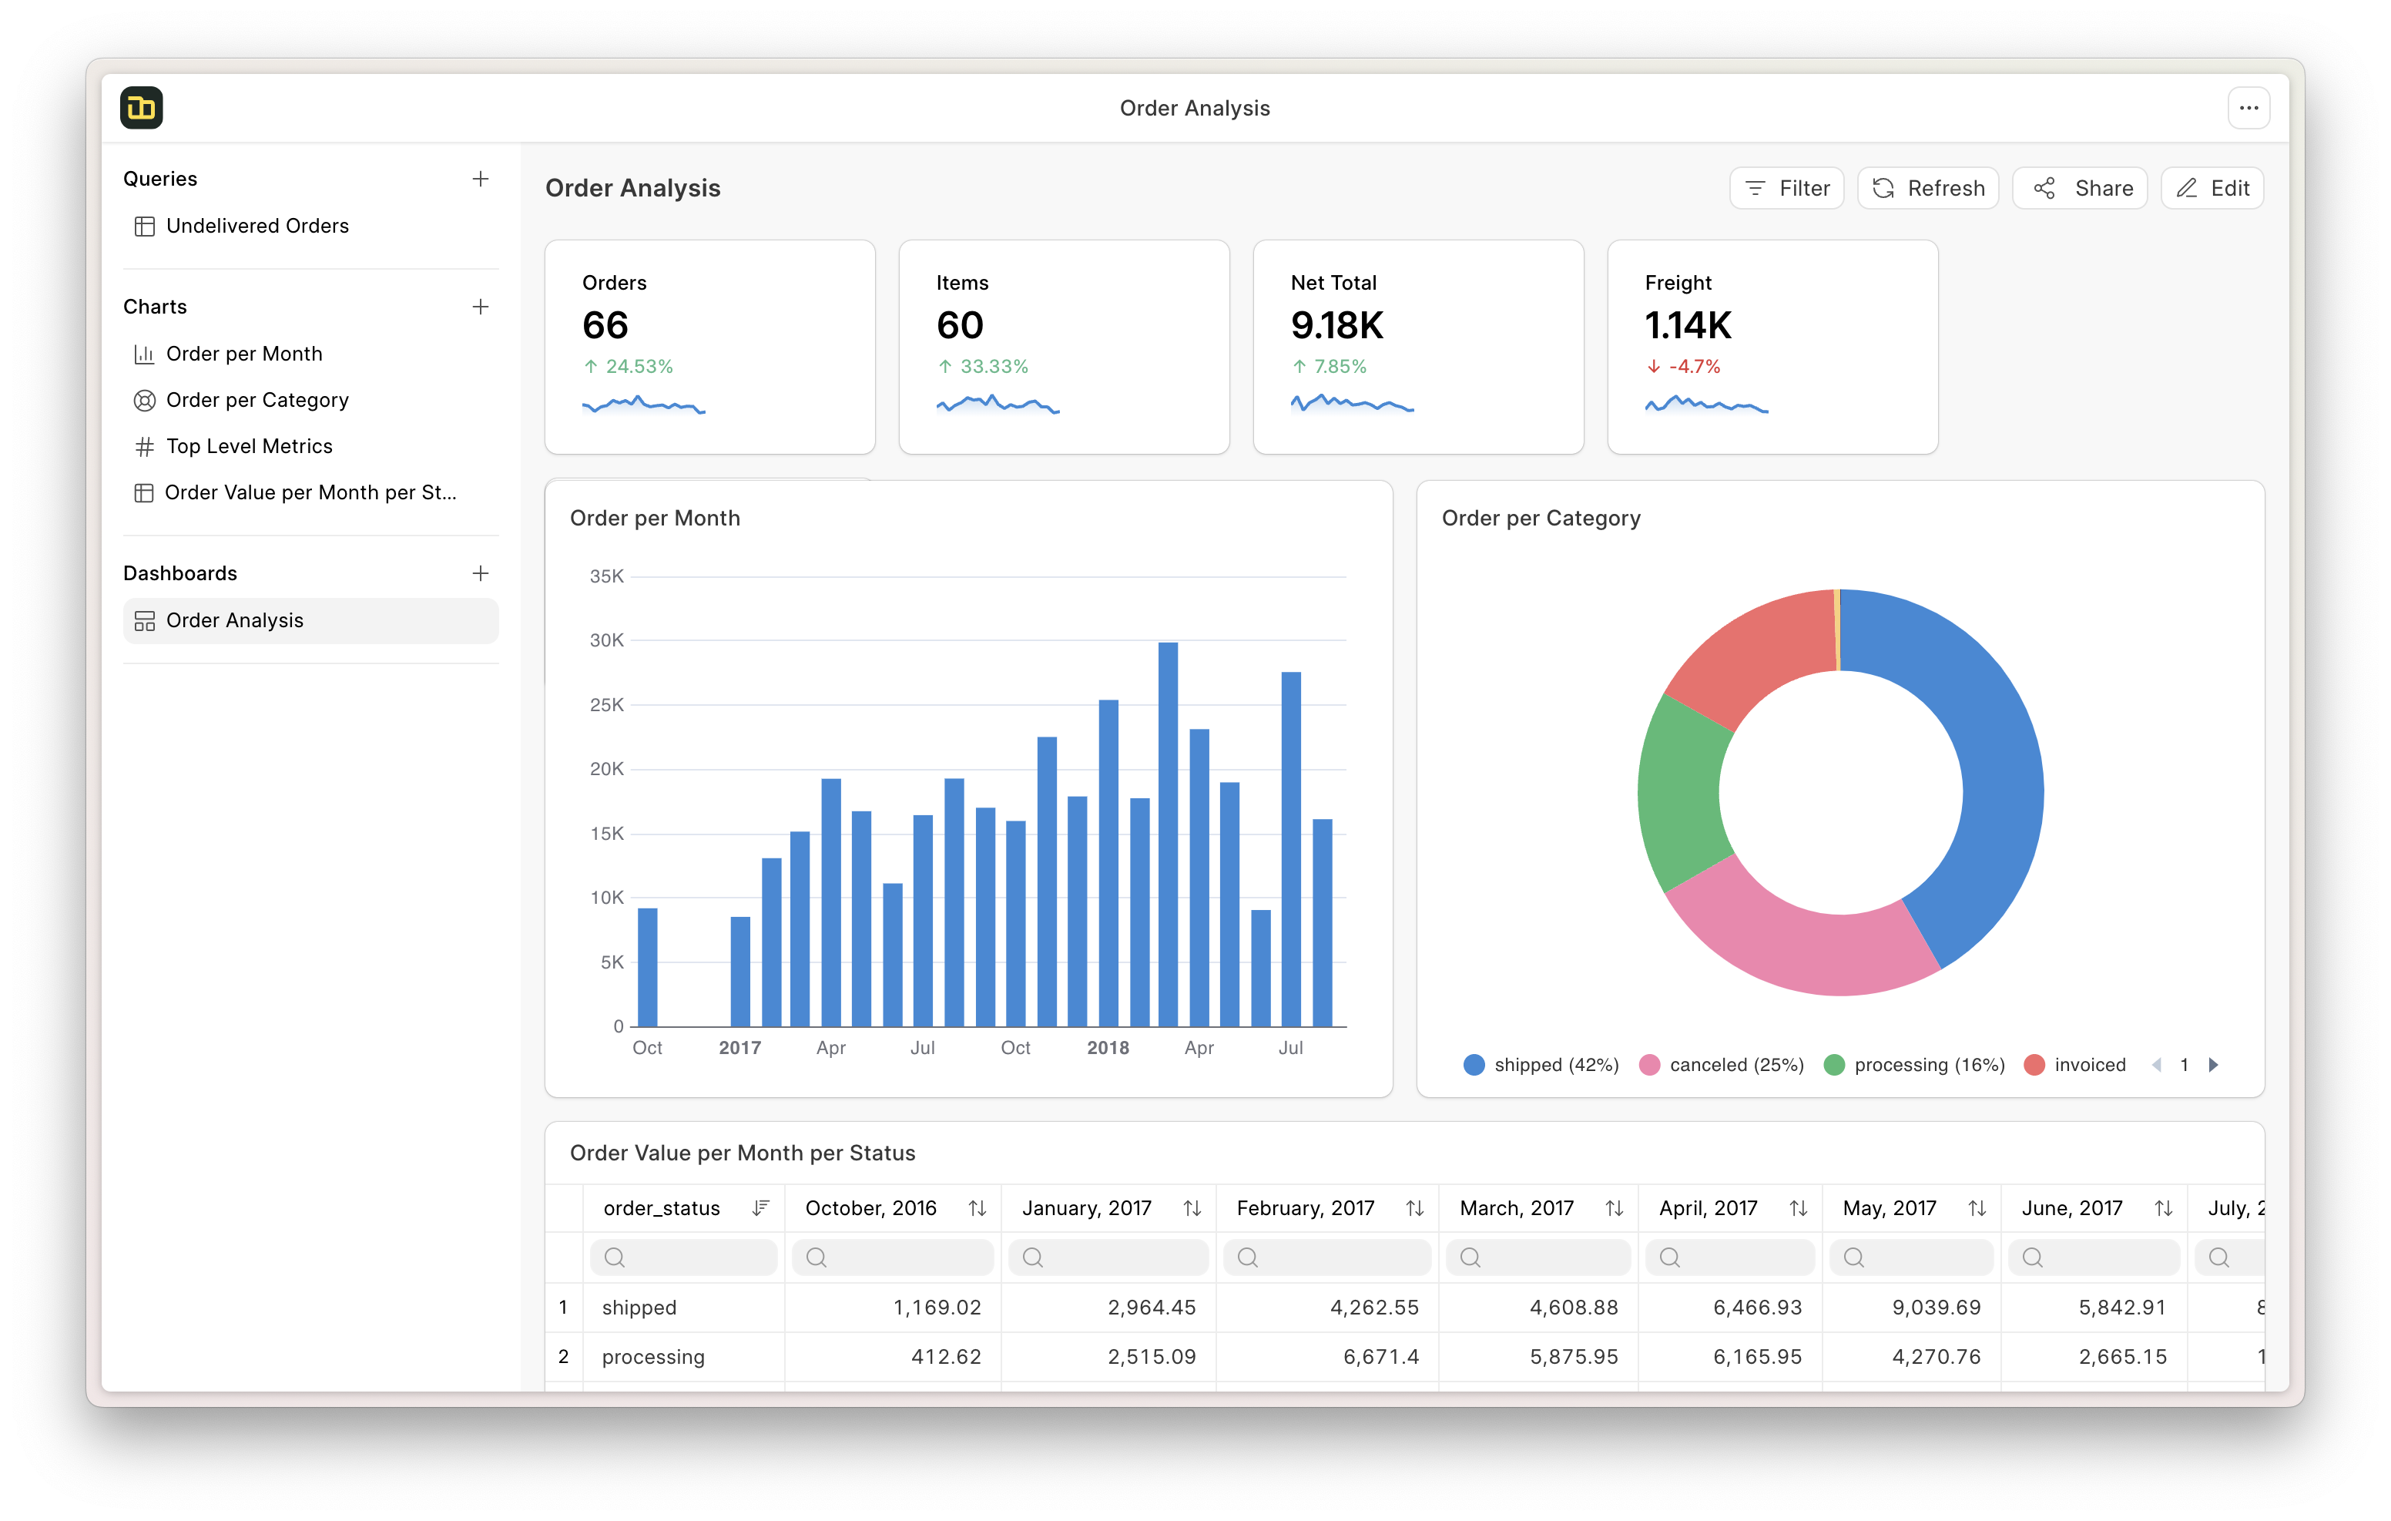Select the Order per Month bar chart icon
This screenshot has width=2391, height=1521.
[x=145, y=354]
